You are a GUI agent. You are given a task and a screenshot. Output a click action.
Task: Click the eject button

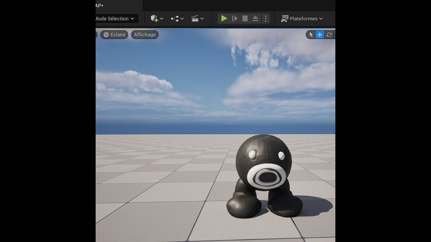click(255, 18)
